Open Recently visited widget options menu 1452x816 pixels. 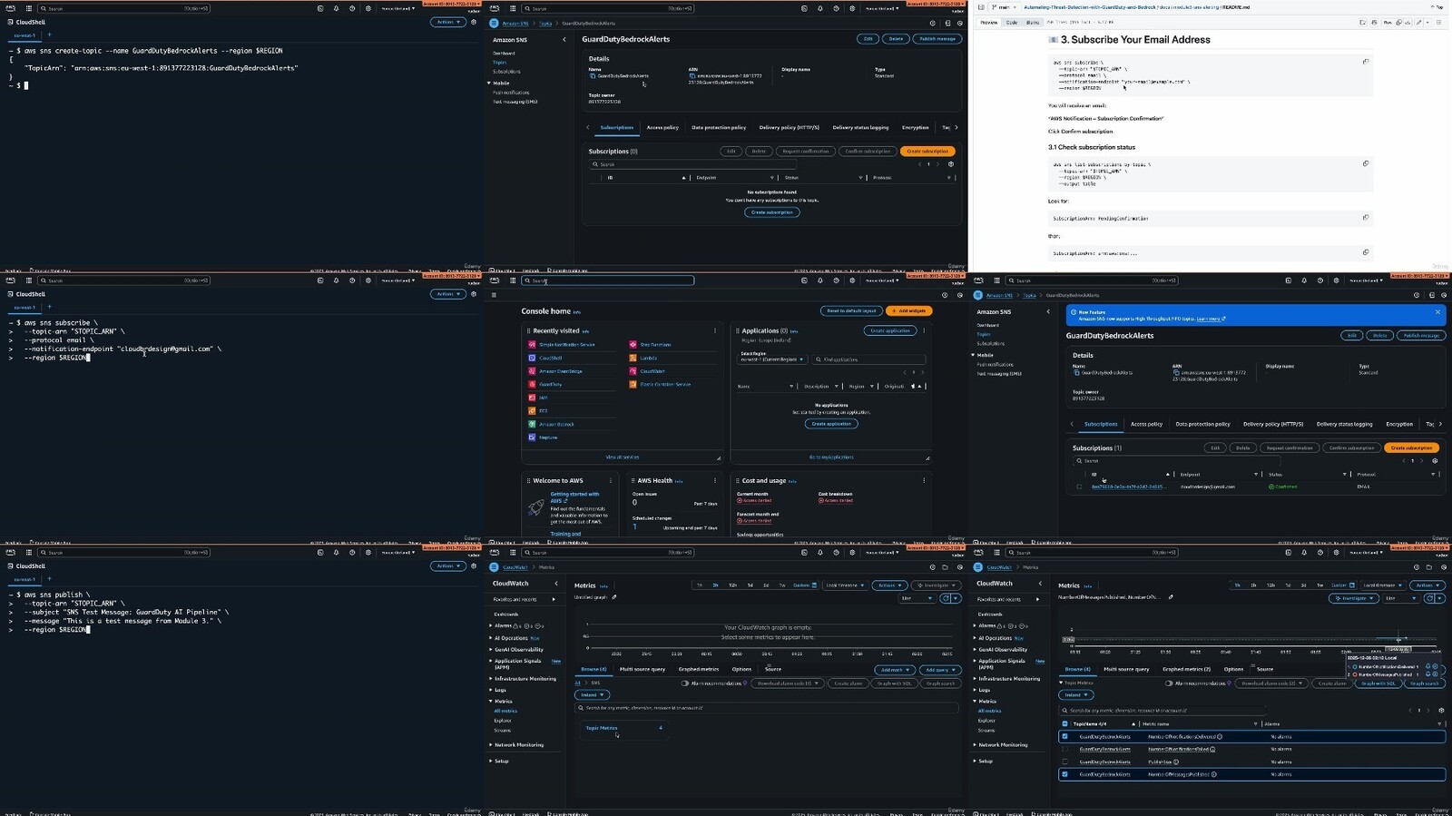714,330
